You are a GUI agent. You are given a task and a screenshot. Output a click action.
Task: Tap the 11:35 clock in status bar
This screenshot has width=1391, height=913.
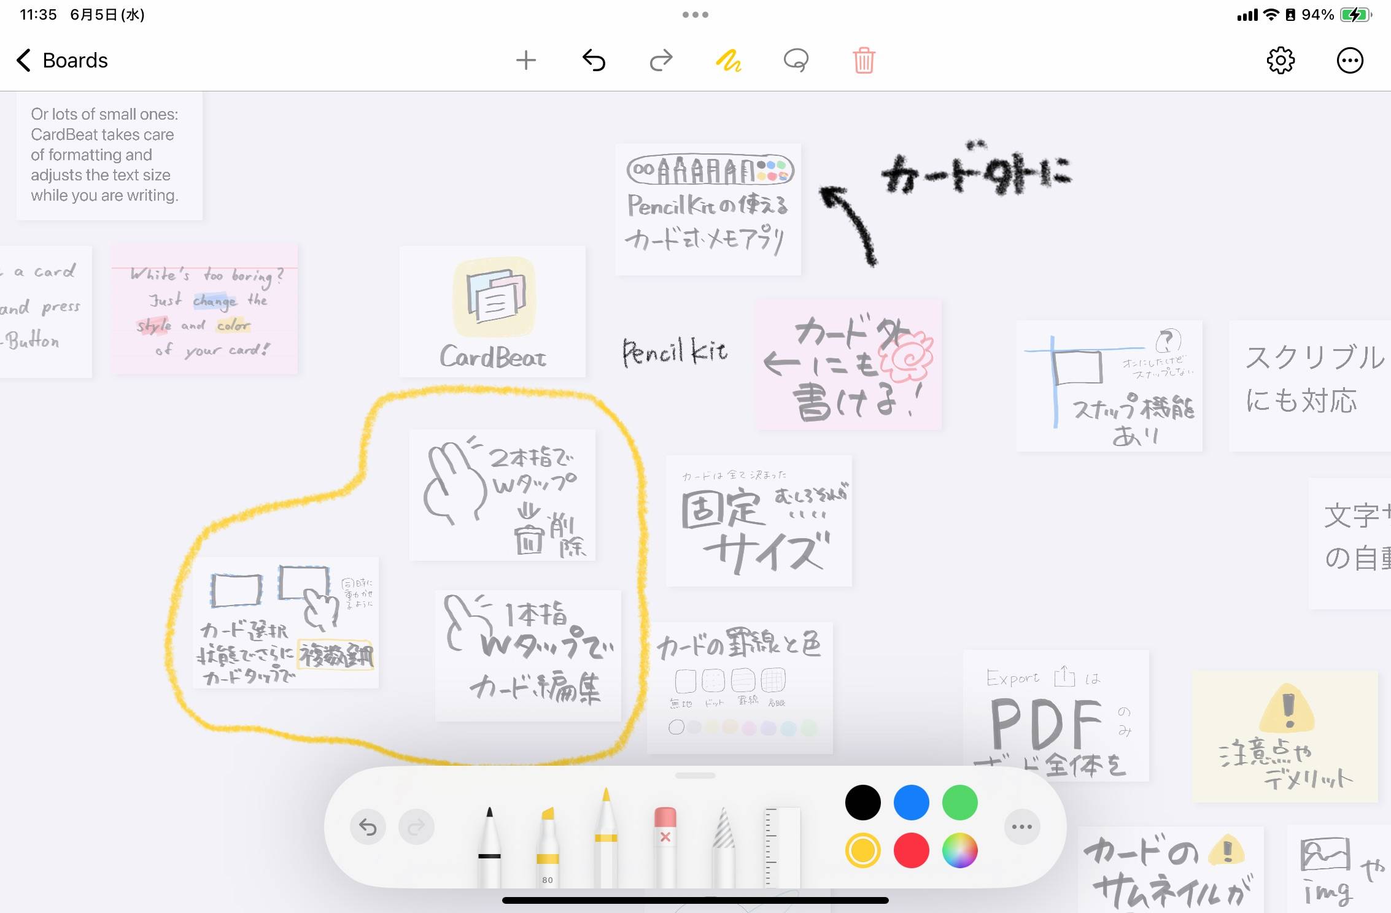click(x=38, y=14)
